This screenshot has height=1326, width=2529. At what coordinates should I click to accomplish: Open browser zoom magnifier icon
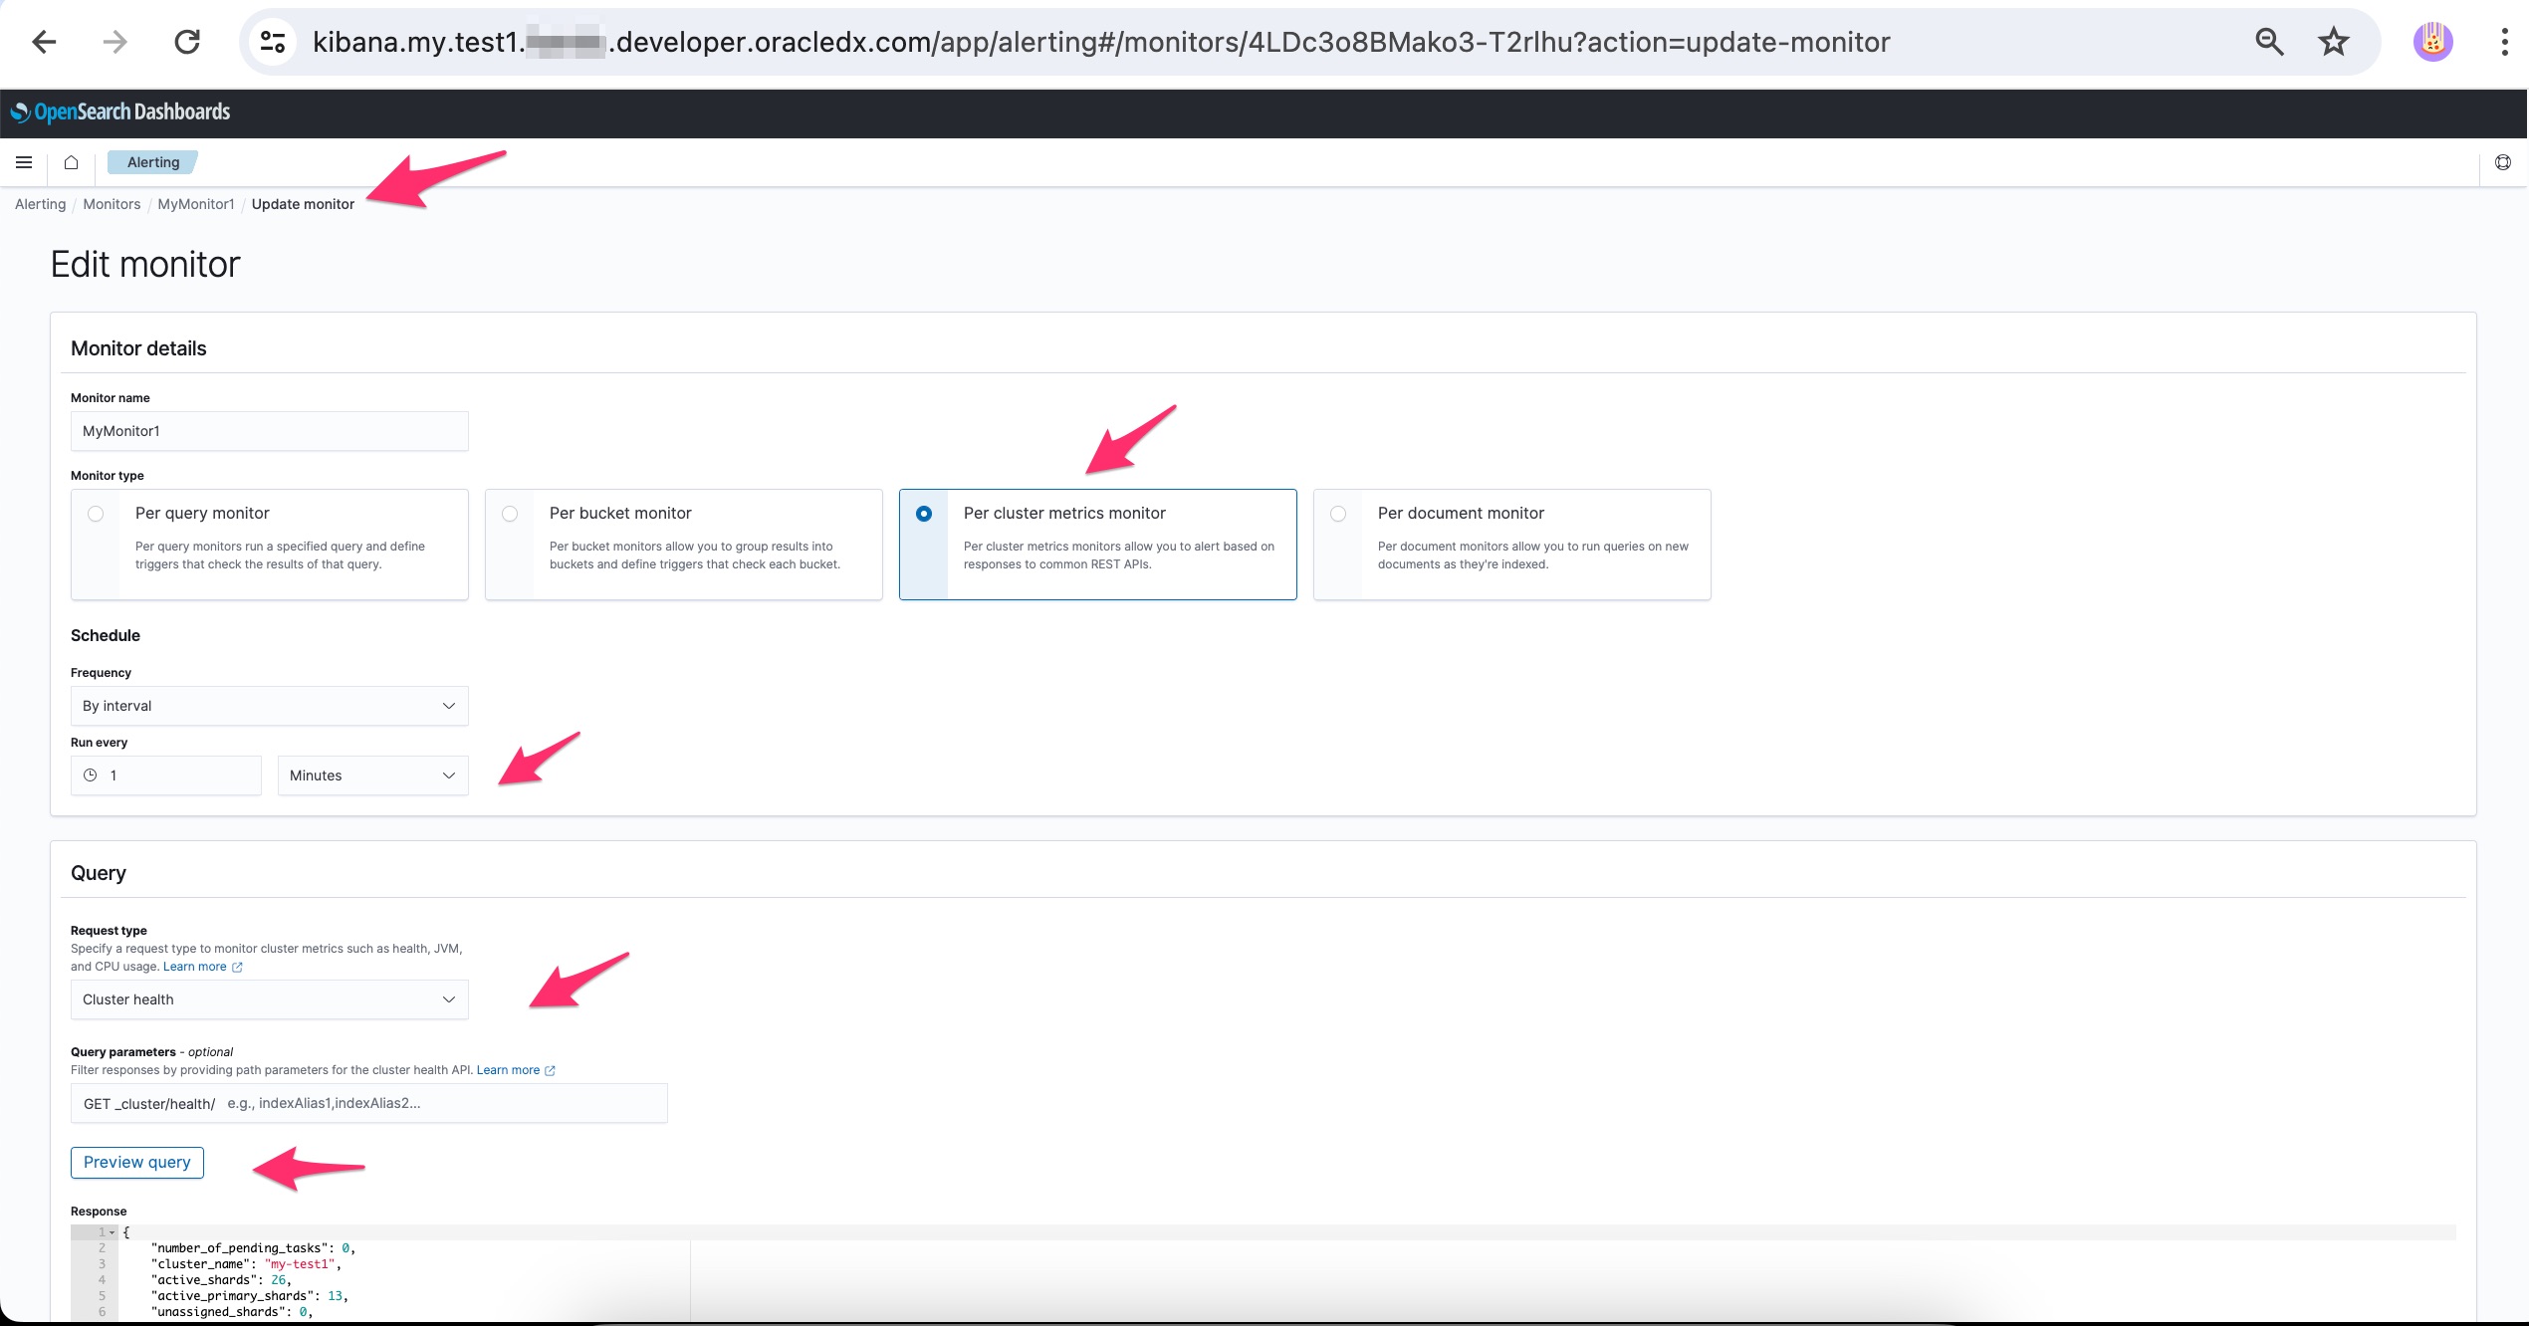(2269, 42)
